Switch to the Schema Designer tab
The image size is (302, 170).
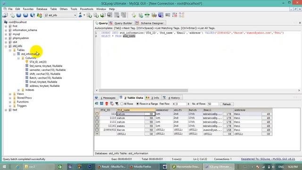pyautogui.click(x=150, y=23)
